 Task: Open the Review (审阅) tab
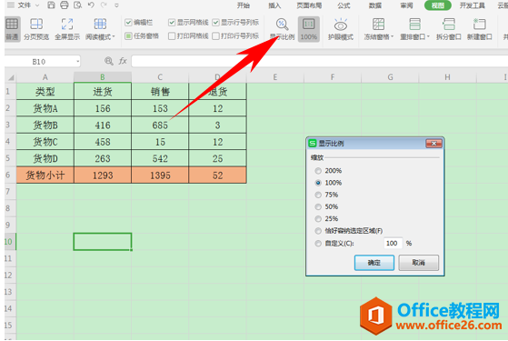click(x=406, y=5)
